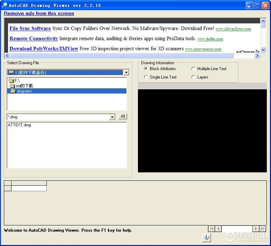Click the ad banner horizontal scrollbar
271x246 pixels.
click(x=122, y=56)
